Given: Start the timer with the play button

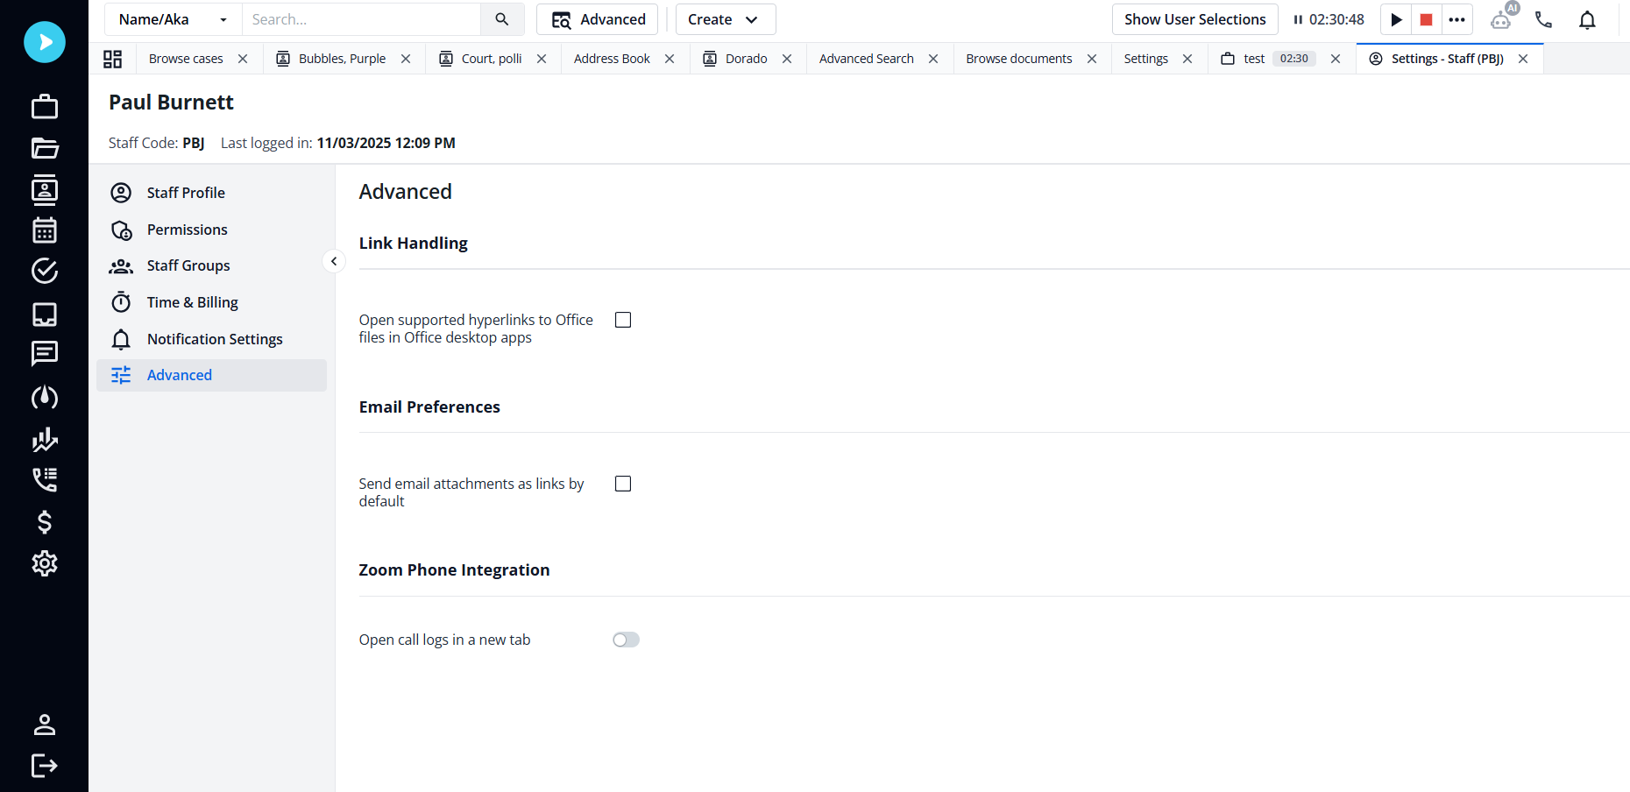Looking at the screenshot, I should (1396, 19).
